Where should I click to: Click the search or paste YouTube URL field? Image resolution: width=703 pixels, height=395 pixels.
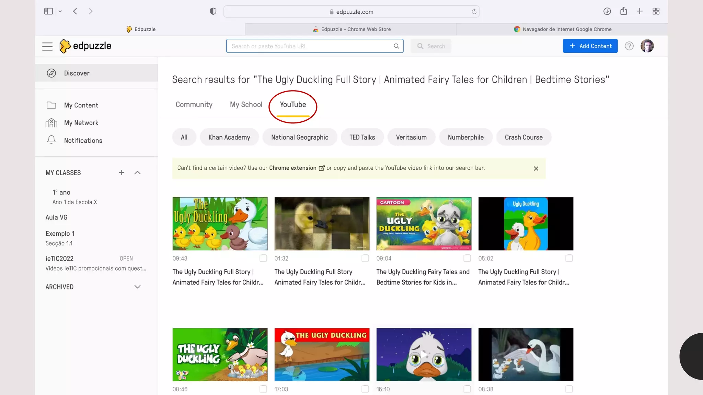click(x=309, y=46)
